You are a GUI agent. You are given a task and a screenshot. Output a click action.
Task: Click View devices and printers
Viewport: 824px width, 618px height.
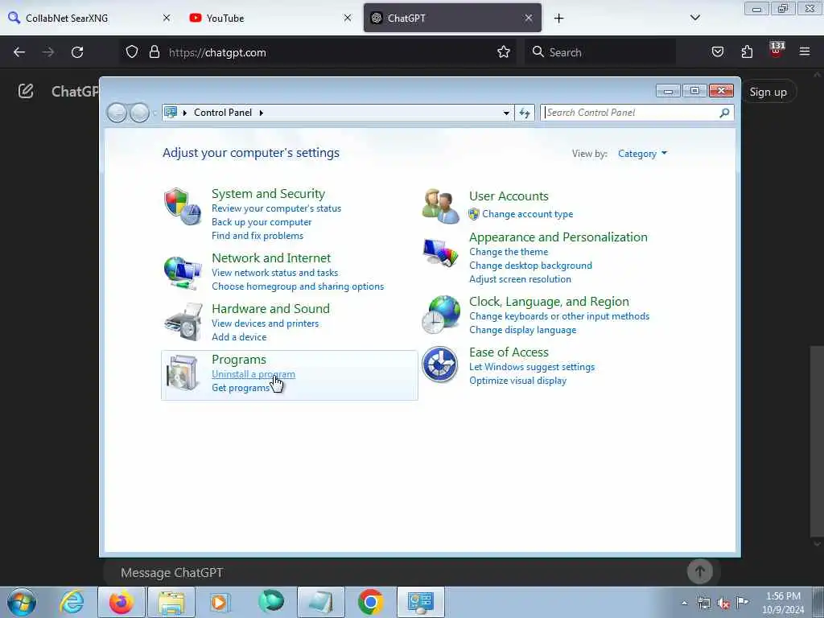[265, 323]
